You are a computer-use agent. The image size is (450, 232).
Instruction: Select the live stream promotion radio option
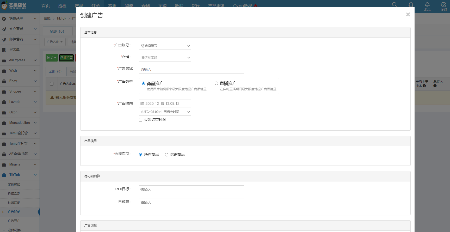click(x=216, y=83)
